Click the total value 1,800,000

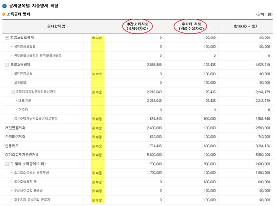(x=263, y=173)
